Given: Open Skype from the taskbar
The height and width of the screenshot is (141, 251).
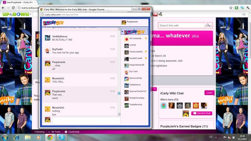Looking at the screenshot, I should 62,137.
